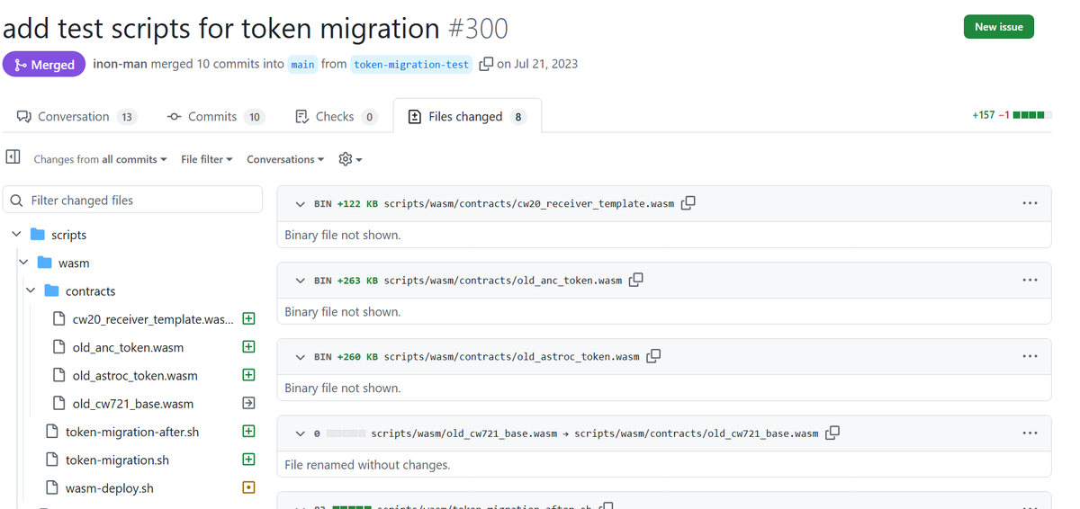
Task: Collapse the scripts folder chevron
Action: [x=16, y=234]
